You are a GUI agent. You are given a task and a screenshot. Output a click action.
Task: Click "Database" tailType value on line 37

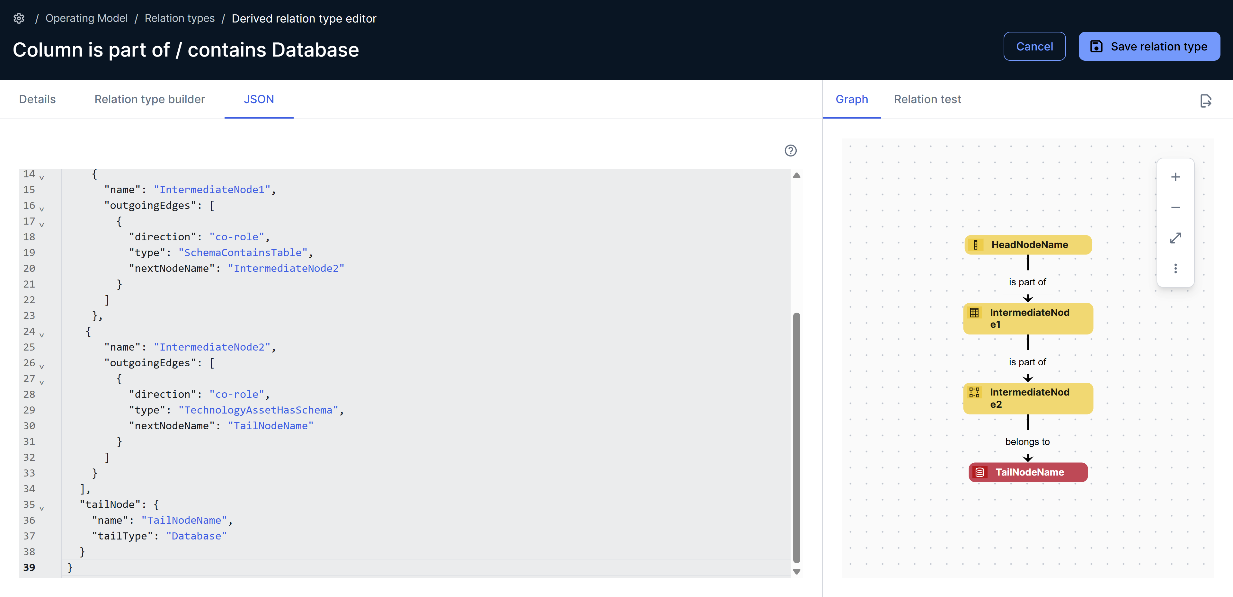pos(196,536)
